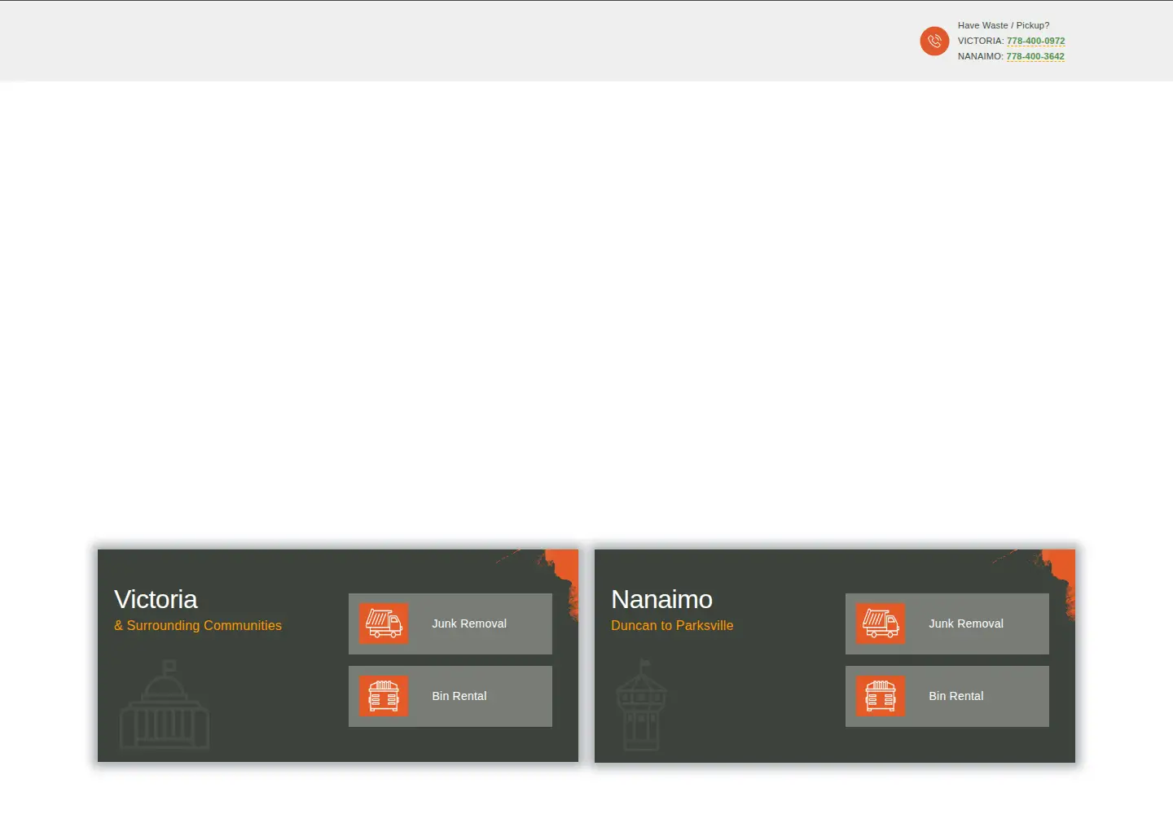The image size is (1173, 814).
Task: Open Bin Rental for Victoria
Action: (450, 696)
